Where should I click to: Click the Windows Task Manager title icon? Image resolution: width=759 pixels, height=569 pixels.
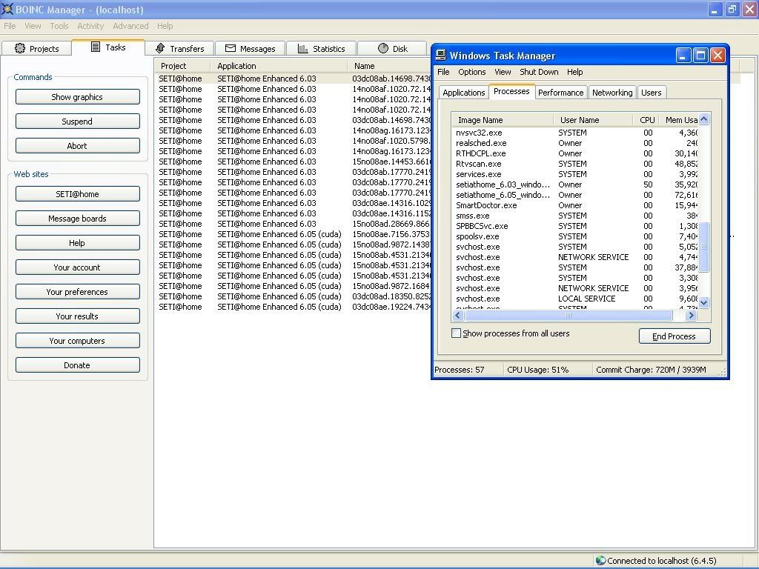(441, 56)
